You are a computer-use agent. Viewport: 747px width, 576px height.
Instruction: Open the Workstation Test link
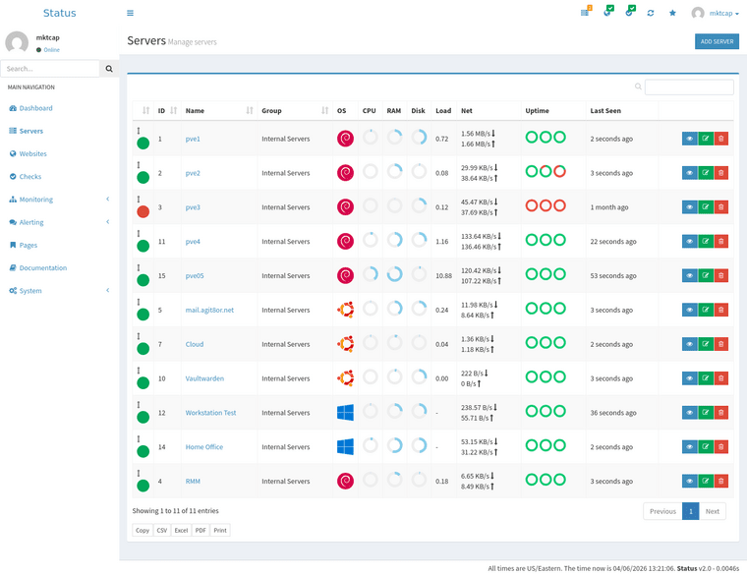[210, 413]
